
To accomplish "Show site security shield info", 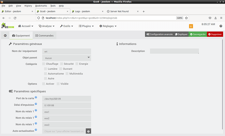I will [x=38, y=18].
